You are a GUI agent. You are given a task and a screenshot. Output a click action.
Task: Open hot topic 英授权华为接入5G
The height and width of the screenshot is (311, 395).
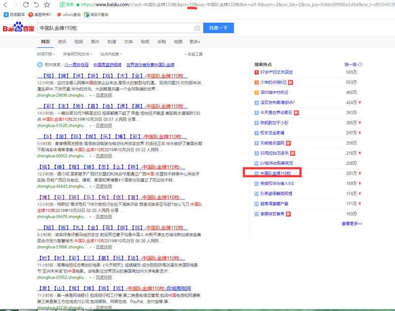(x=277, y=183)
